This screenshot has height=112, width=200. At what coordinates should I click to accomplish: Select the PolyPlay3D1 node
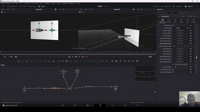[55, 88]
